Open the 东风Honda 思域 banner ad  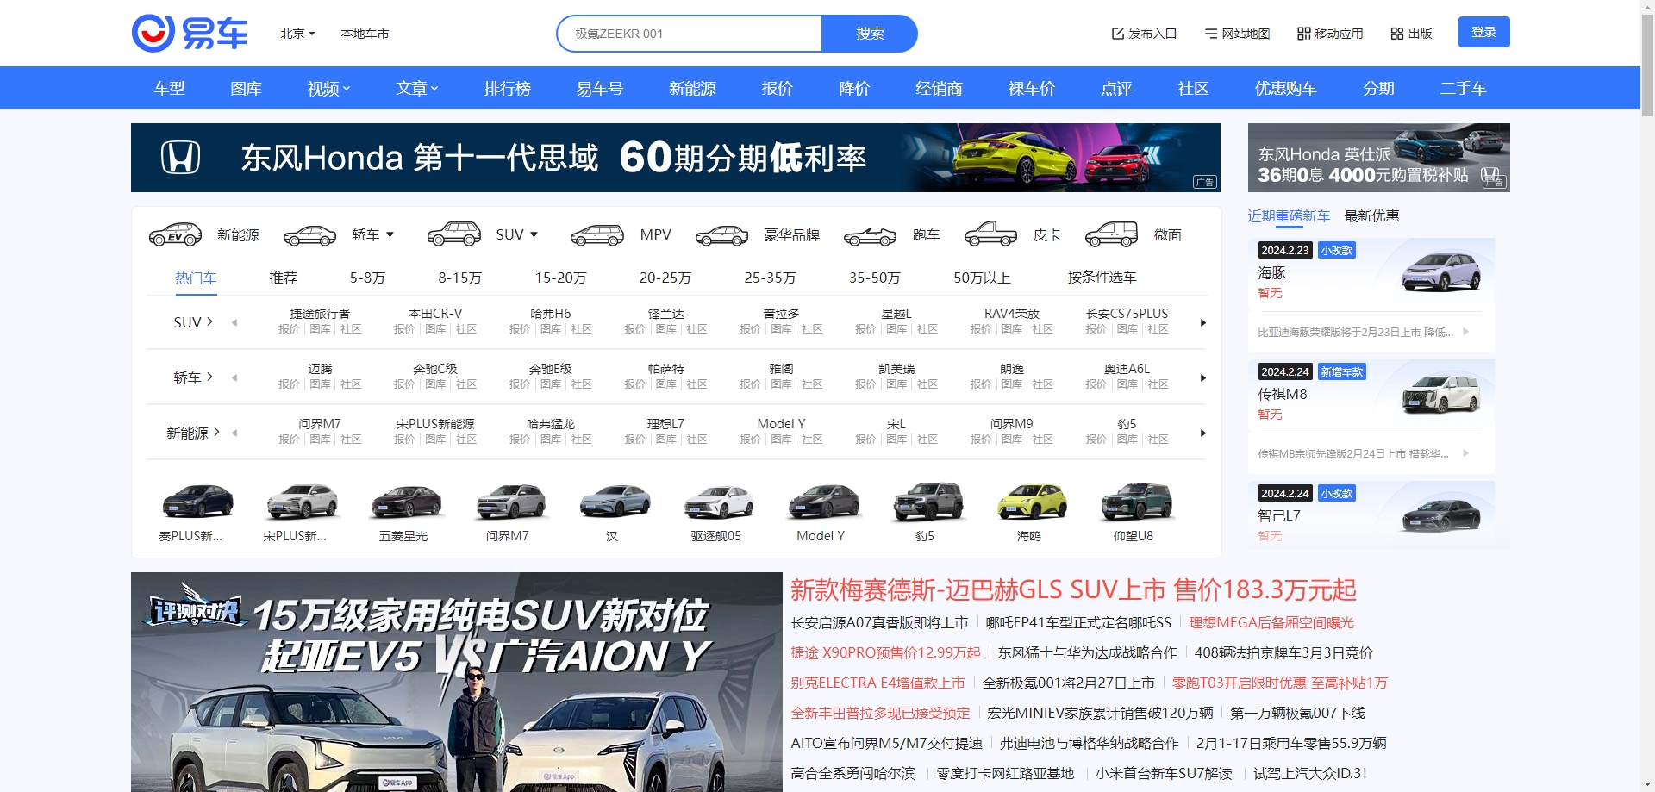[676, 158]
